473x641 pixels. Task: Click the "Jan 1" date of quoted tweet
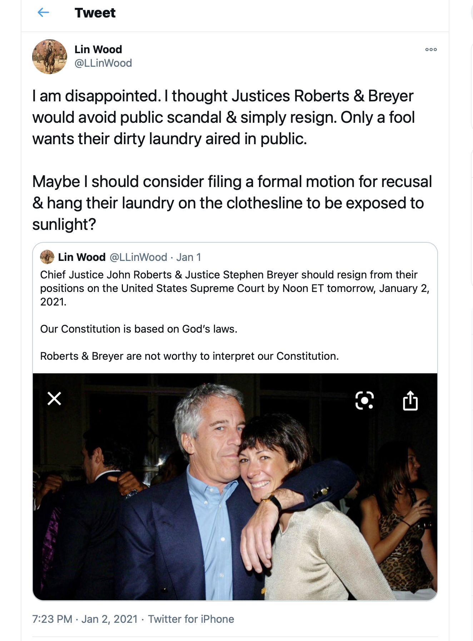pyautogui.click(x=189, y=257)
